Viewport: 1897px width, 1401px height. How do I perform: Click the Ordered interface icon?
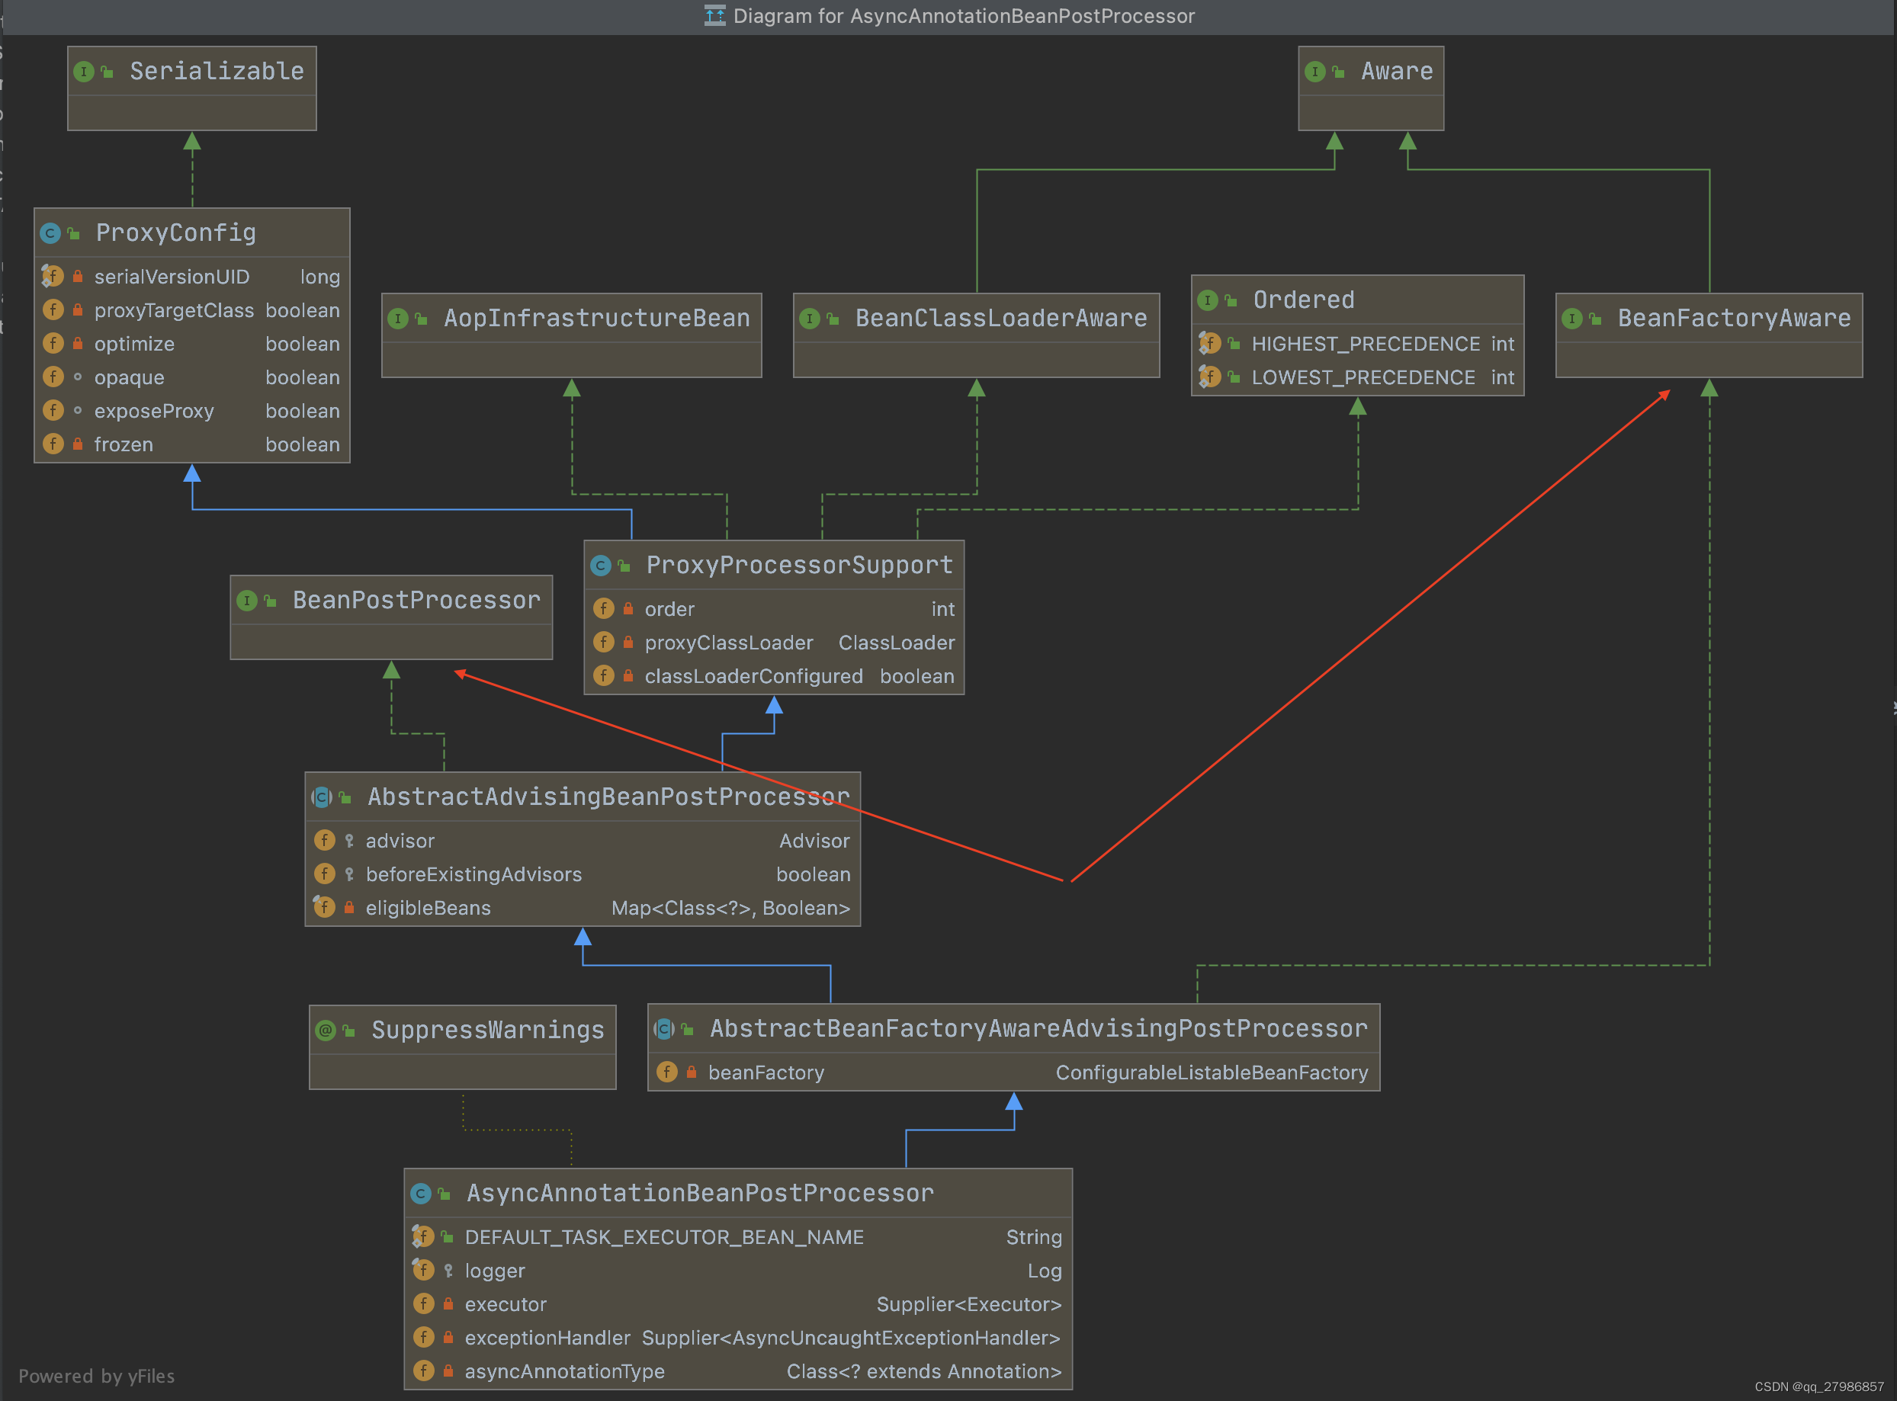[x=1207, y=300]
